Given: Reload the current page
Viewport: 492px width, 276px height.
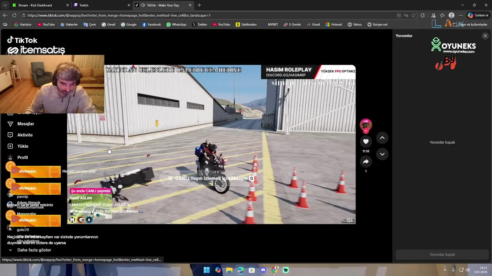Looking at the screenshot, I should tap(14, 15).
